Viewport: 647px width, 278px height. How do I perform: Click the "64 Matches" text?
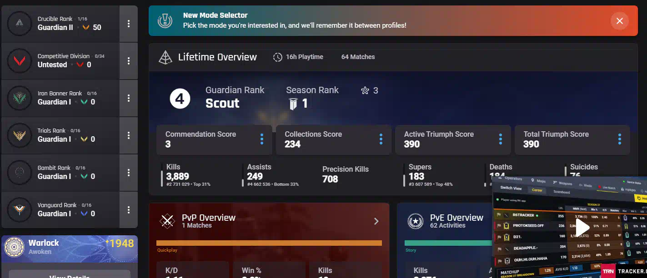pyautogui.click(x=358, y=57)
